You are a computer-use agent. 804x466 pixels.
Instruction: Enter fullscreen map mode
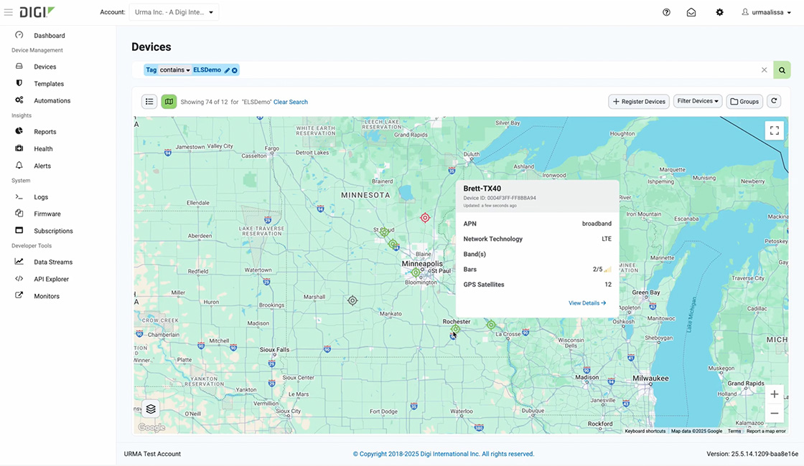pos(774,130)
